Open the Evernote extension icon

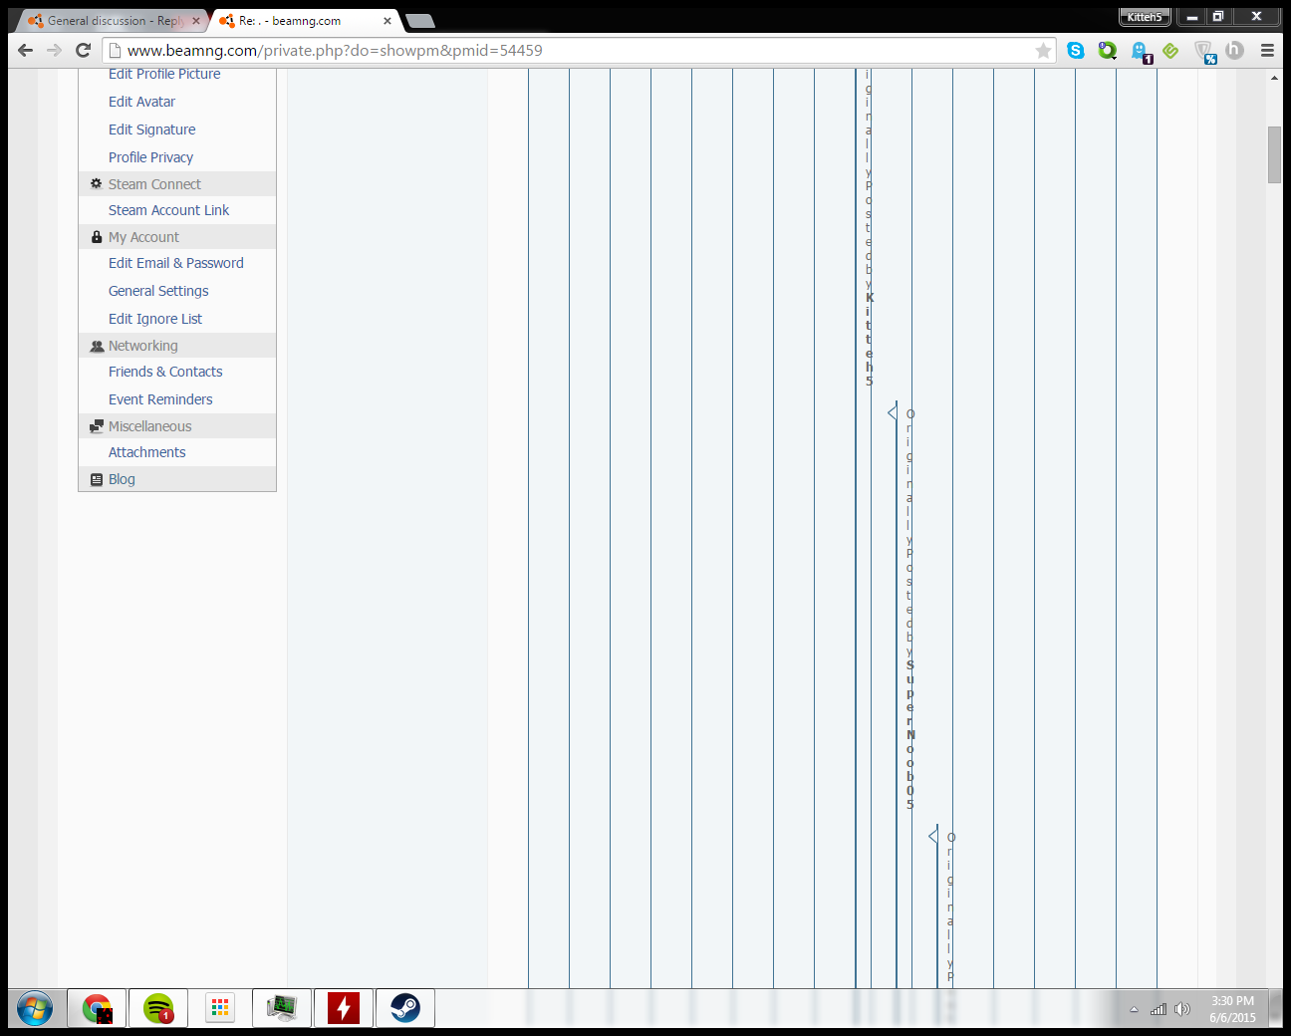tap(1170, 50)
